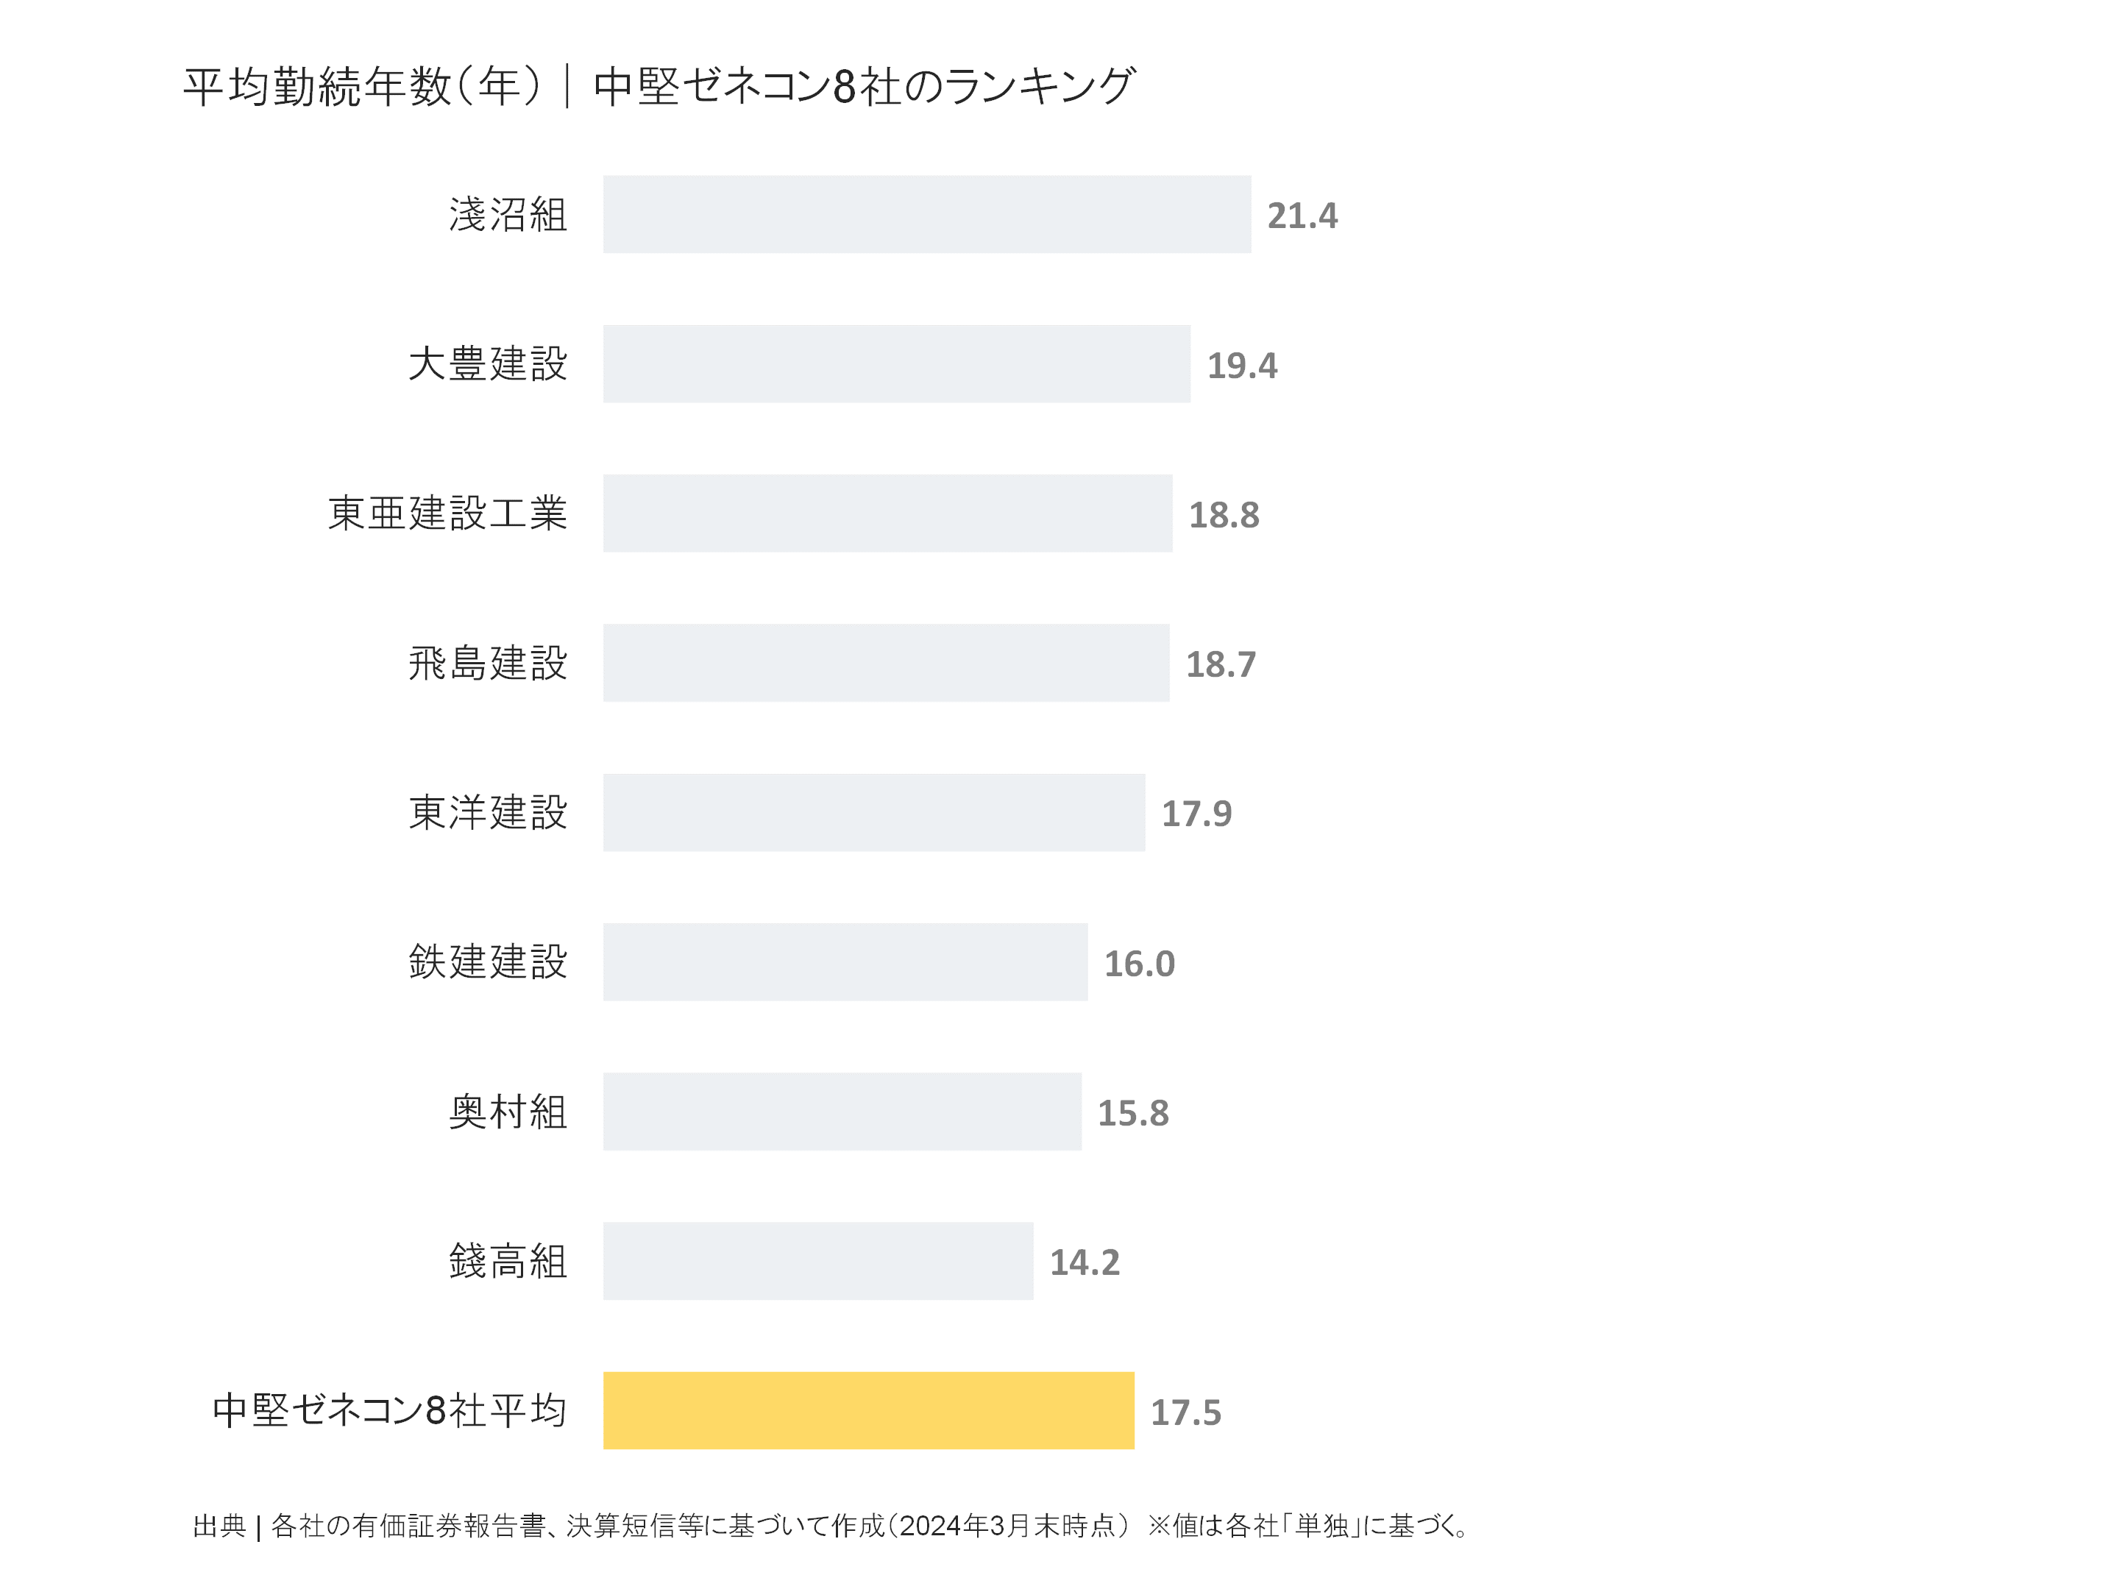The image size is (2119, 1589).
Task: Click the 17.5 average value label
Action: [x=1186, y=1412]
